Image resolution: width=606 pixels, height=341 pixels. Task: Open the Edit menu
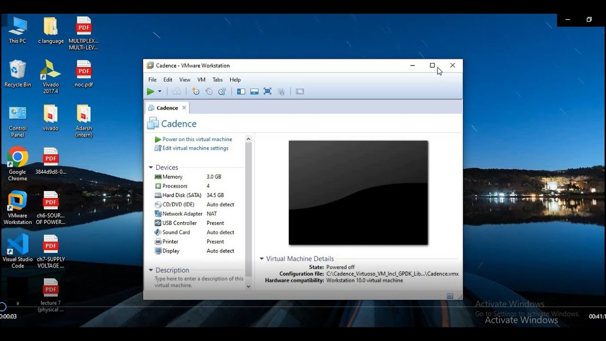click(x=168, y=80)
